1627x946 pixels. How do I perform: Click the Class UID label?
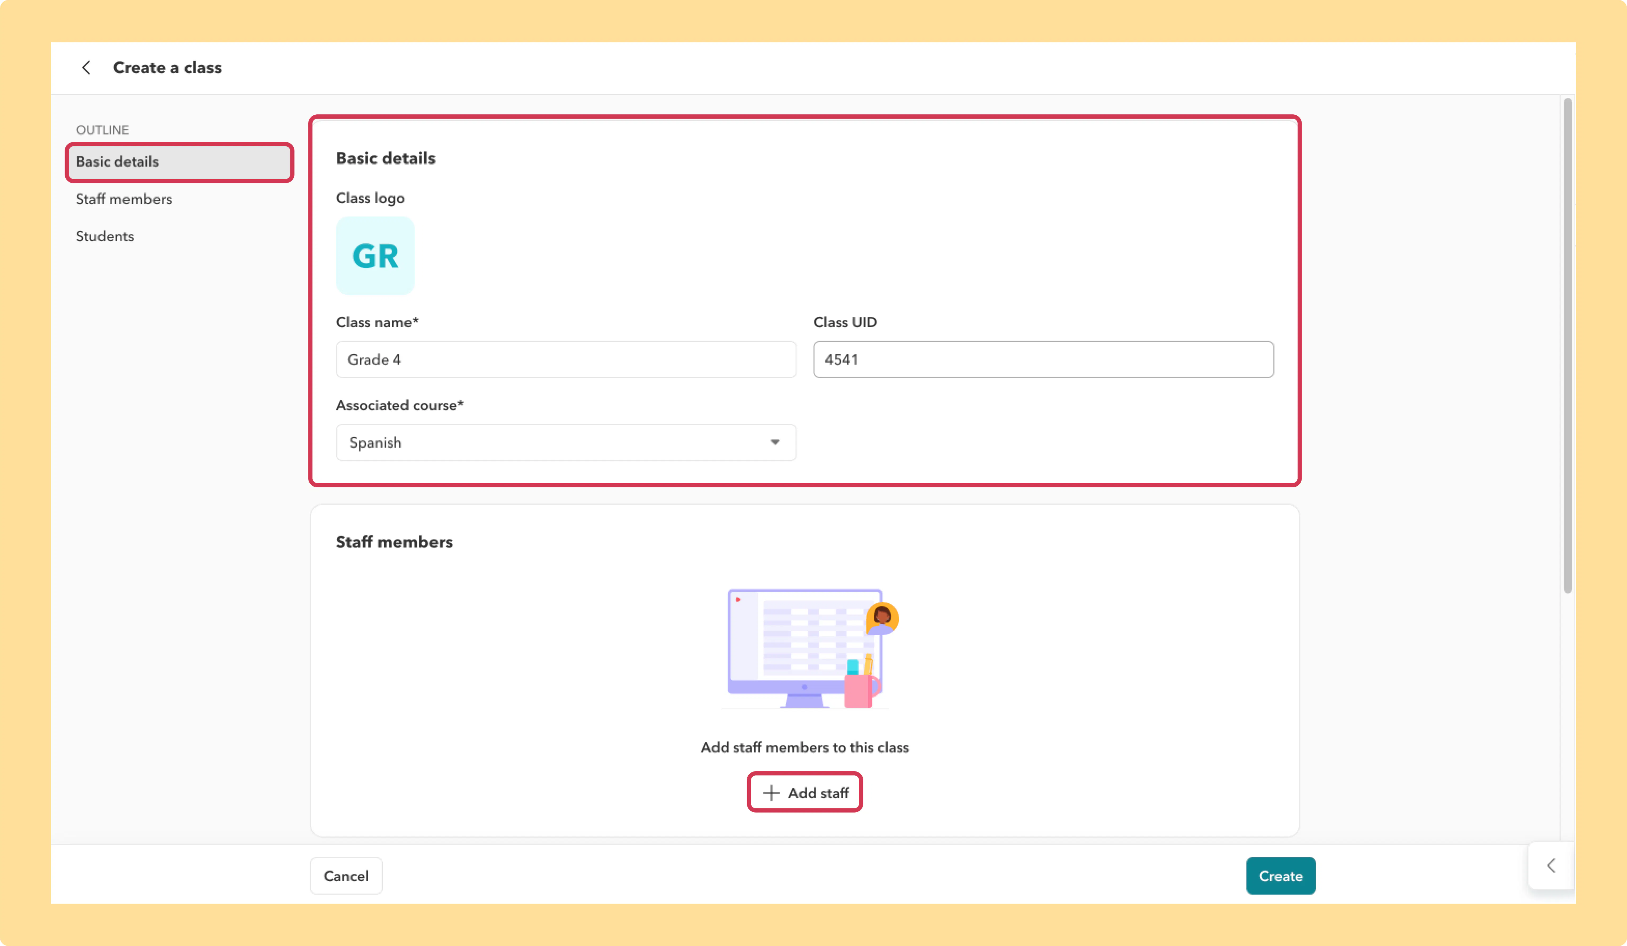(x=845, y=322)
